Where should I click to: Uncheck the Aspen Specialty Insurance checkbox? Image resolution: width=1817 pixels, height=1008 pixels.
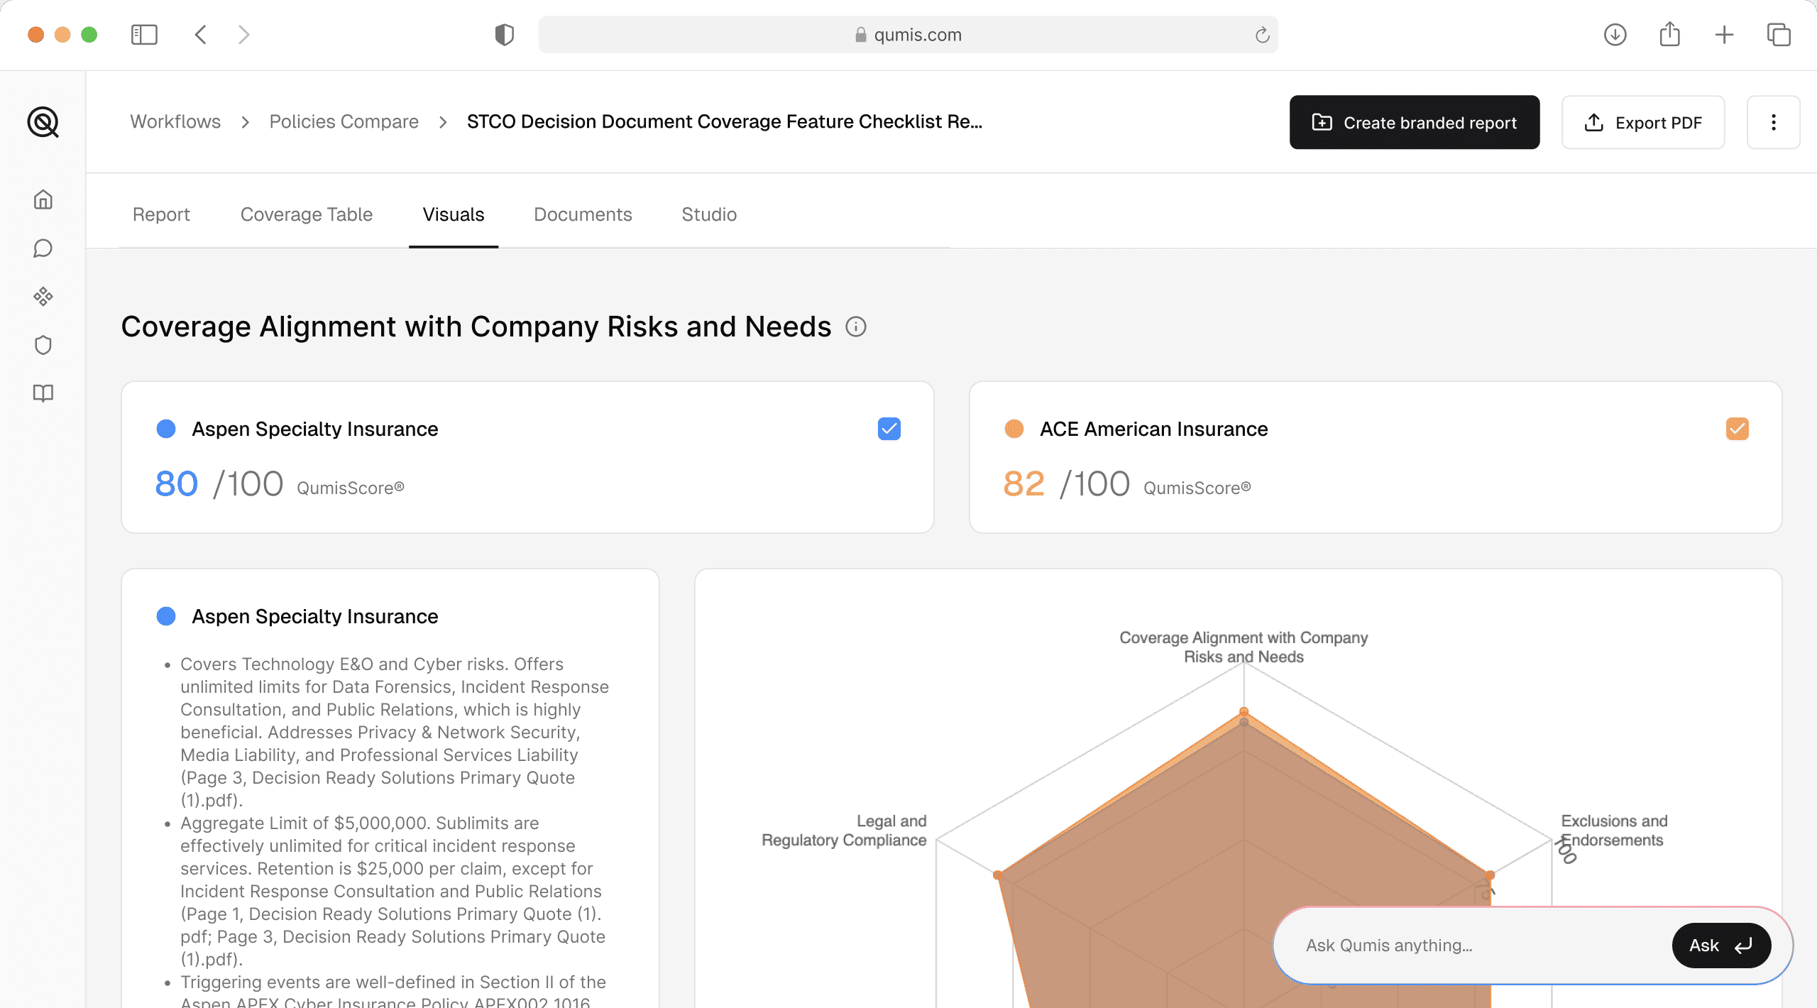click(889, 428)
